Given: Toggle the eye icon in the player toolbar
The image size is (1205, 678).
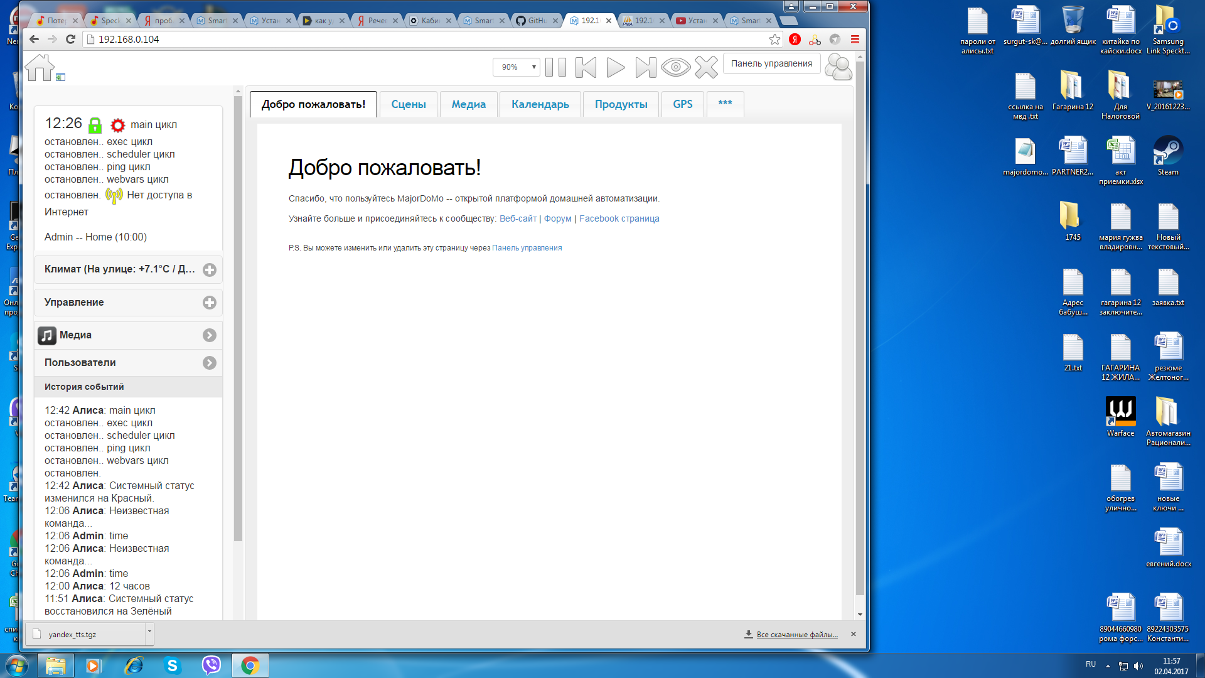Looking at the screenshot, I should click(x=675, y=68).
